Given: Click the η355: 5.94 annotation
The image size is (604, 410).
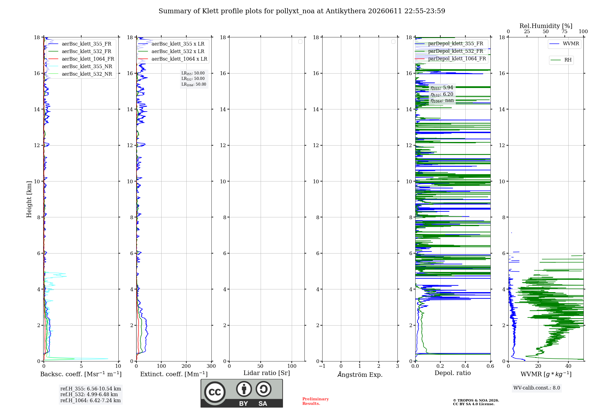Looking at the screenshot, I should point(442,88).
